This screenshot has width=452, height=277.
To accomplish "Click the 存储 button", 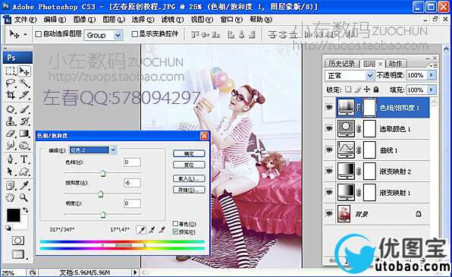I will tap(189, 190).
